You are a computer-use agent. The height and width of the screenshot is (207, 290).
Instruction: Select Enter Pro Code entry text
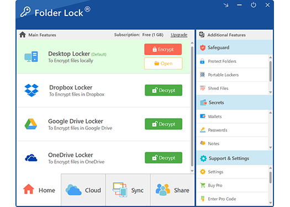point(222,199)
